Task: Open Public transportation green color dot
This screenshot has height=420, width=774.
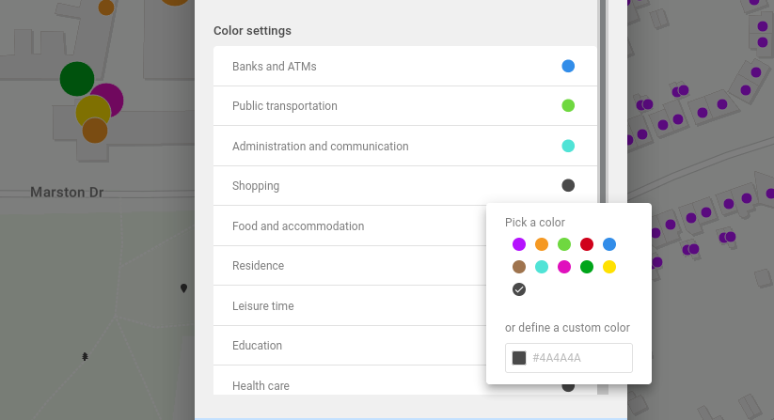Action: click(x=568, y=106)
